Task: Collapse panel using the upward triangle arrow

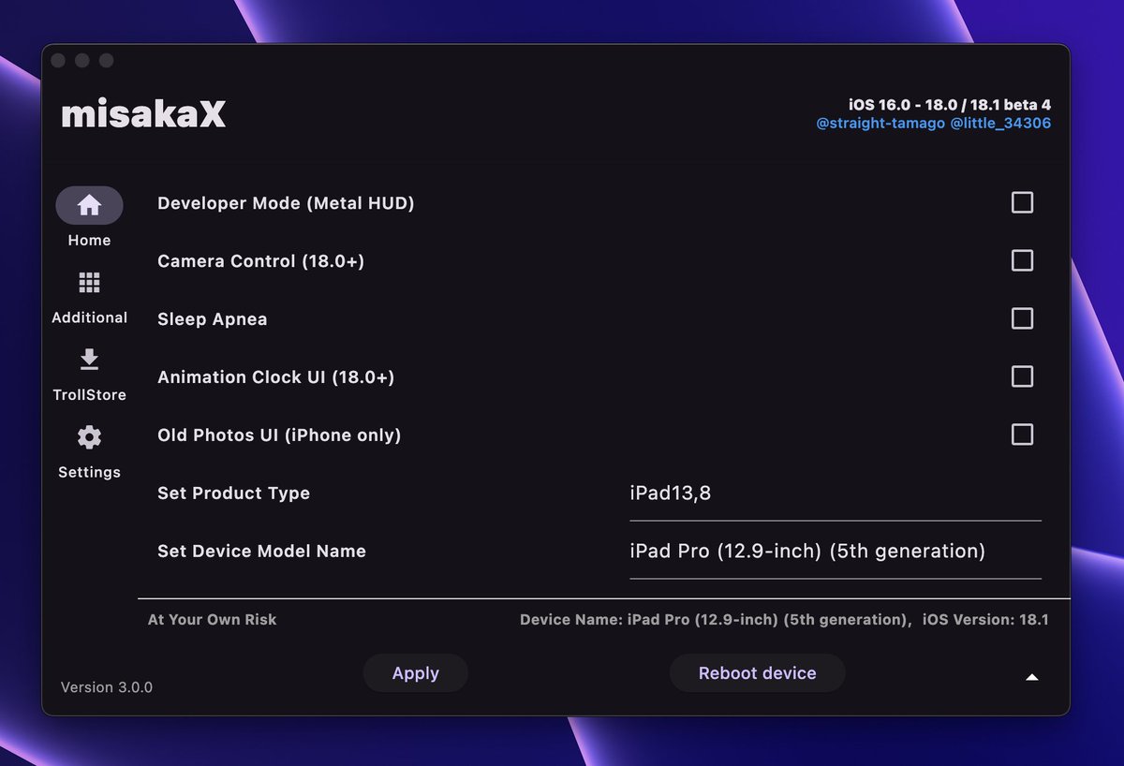Action: (x=1031, y=677)
